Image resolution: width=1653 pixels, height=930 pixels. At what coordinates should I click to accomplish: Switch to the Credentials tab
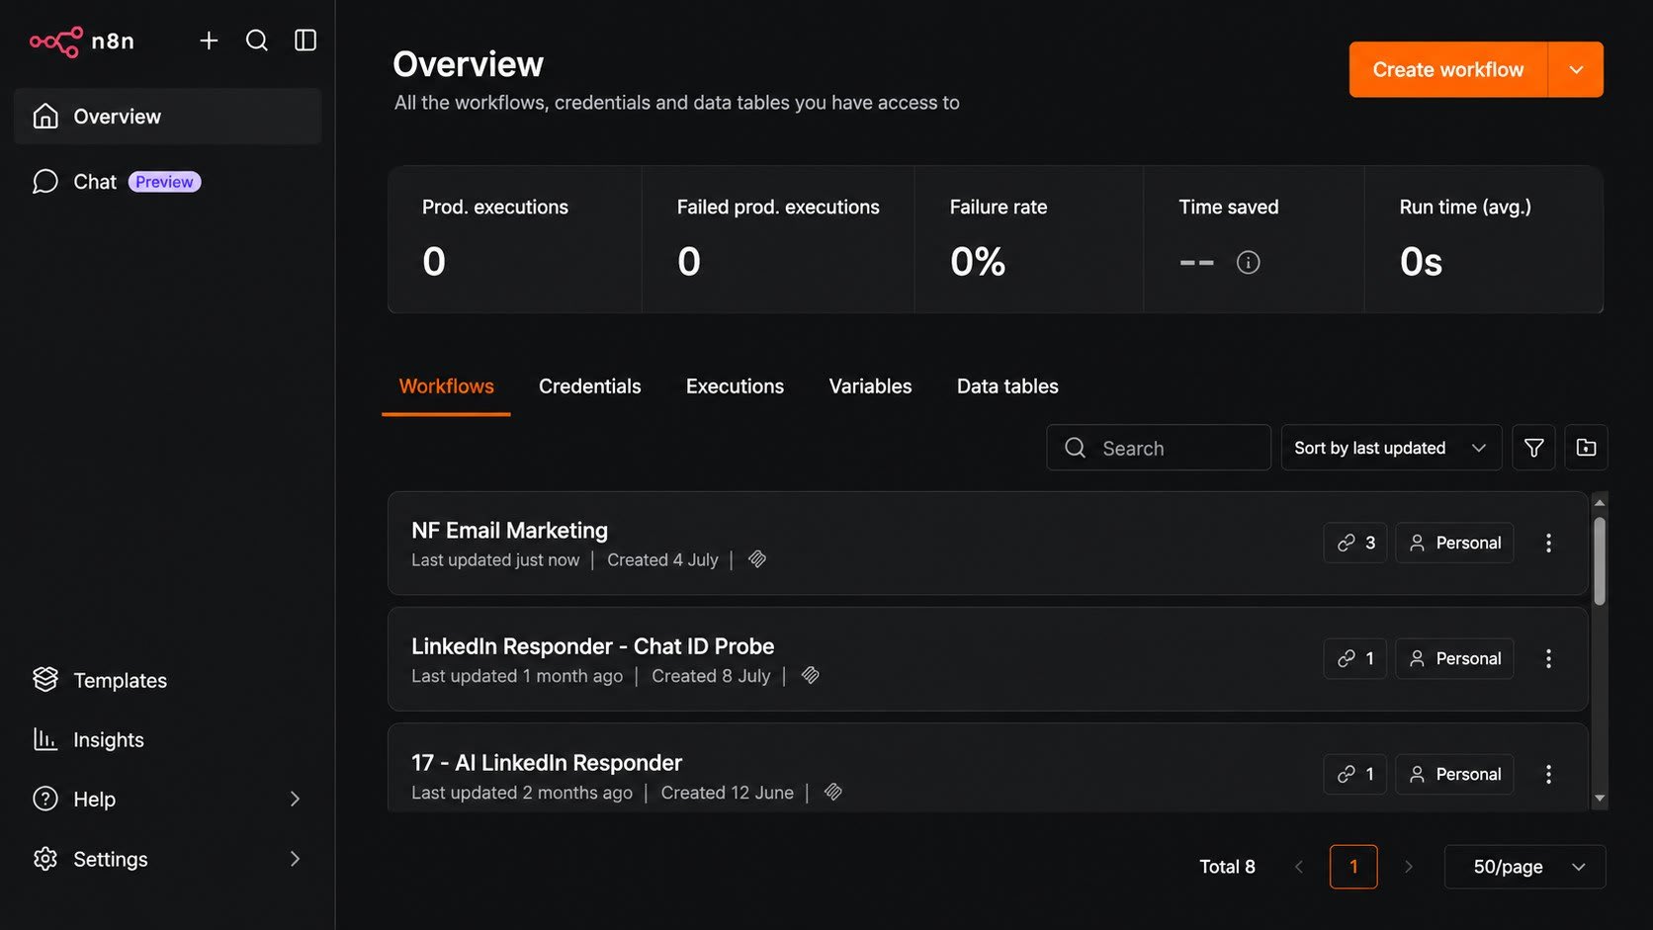tap(590, 386)
